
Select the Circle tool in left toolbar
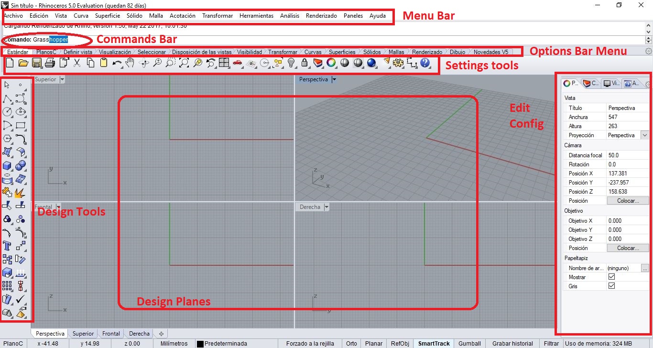(7, 112)
